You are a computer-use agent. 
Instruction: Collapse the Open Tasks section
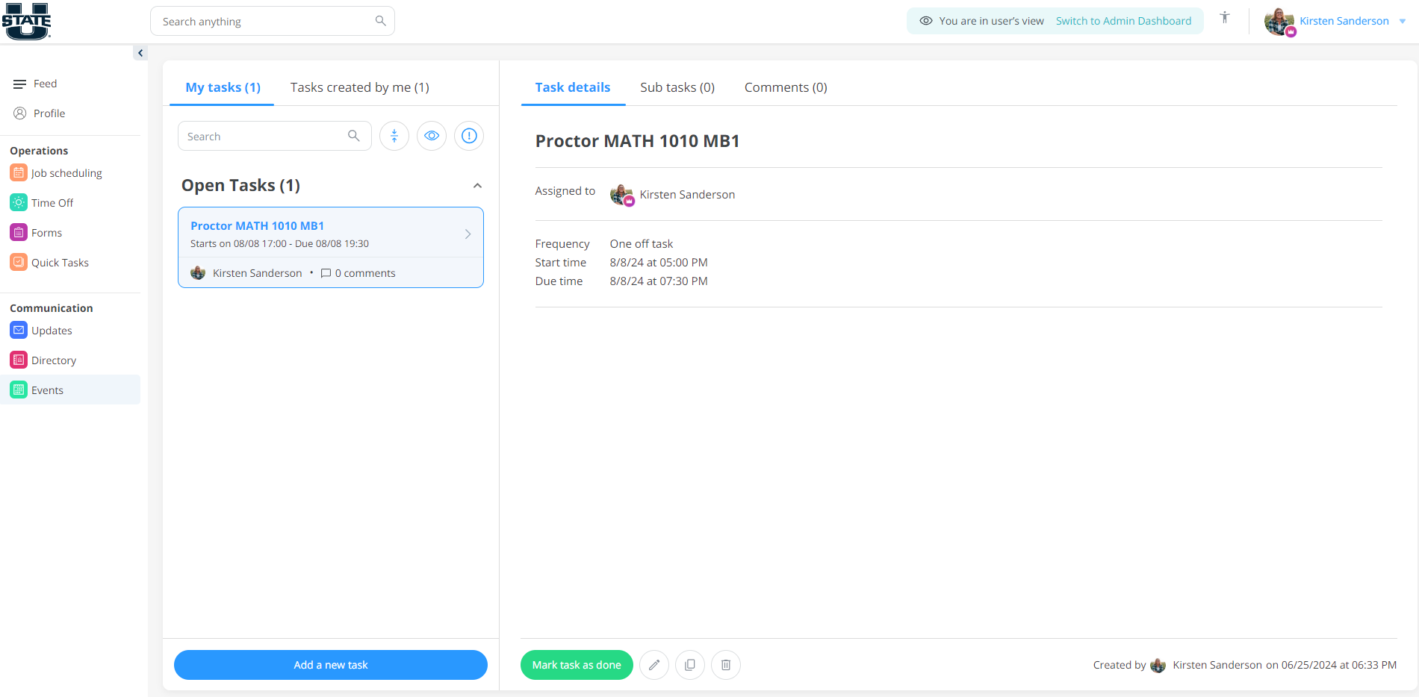(477, 185)
